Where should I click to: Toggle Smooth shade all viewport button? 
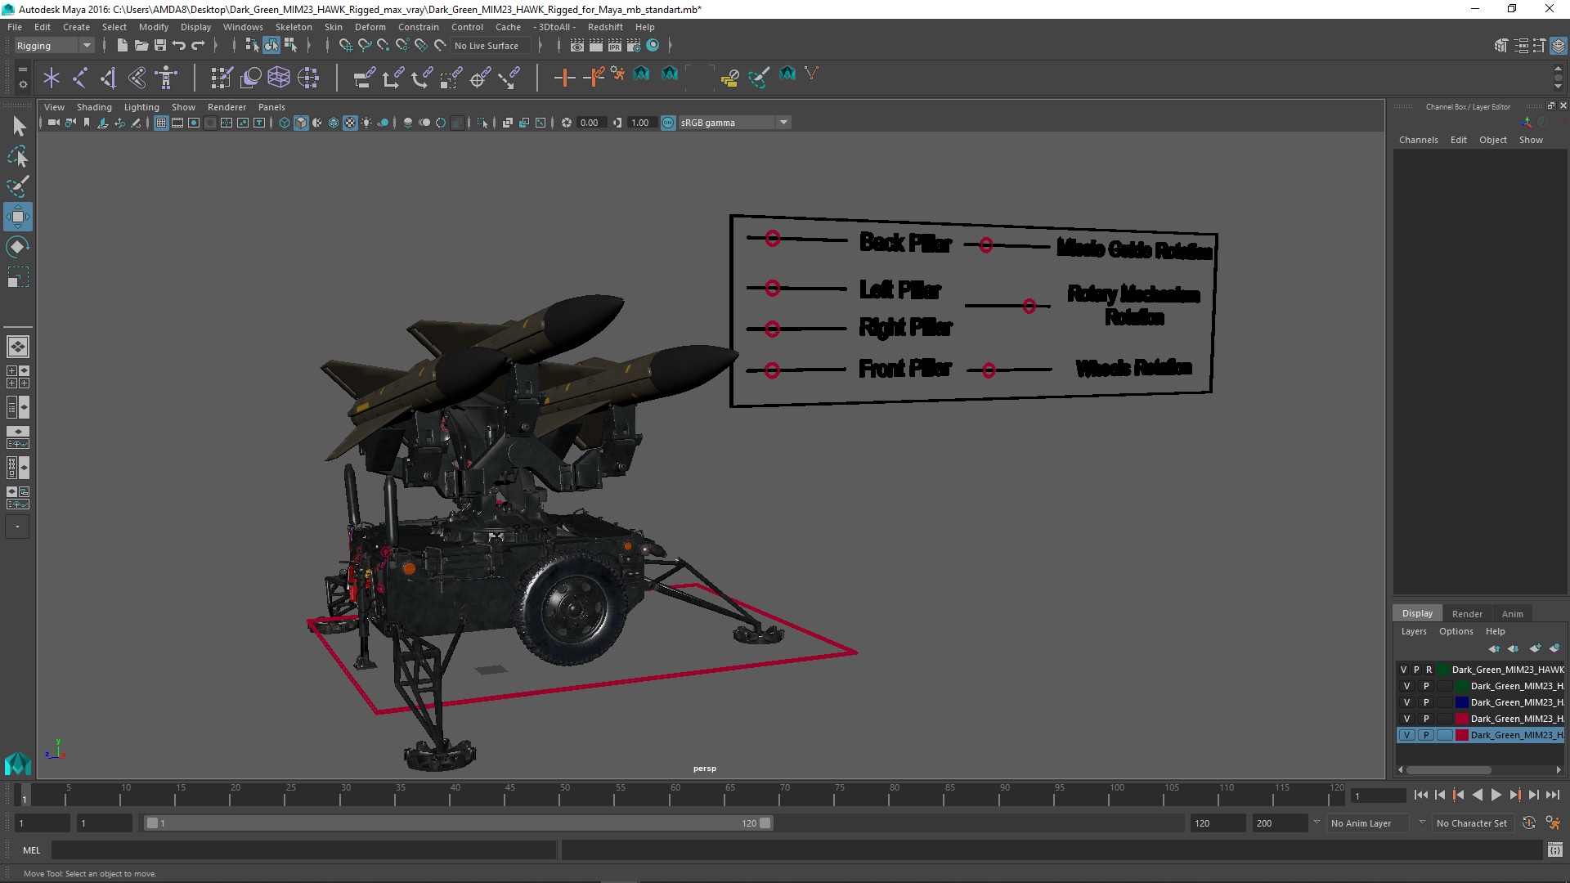[301, 123]
